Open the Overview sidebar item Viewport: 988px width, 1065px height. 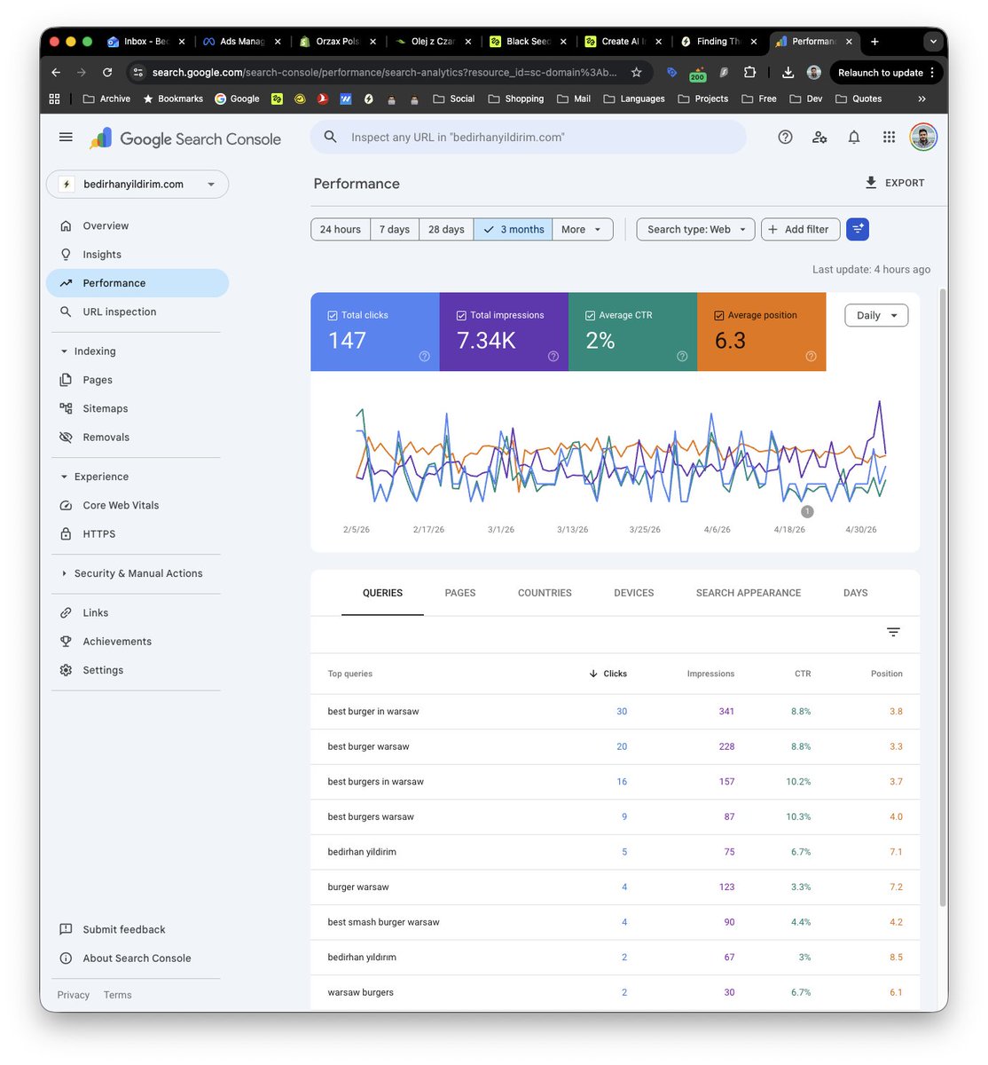pos(137,225)
